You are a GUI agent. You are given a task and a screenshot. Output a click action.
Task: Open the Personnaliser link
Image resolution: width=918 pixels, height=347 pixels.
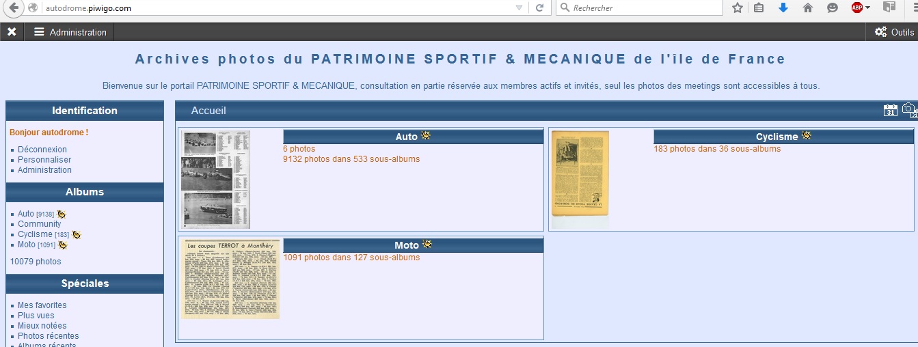[x=44, y=160]
